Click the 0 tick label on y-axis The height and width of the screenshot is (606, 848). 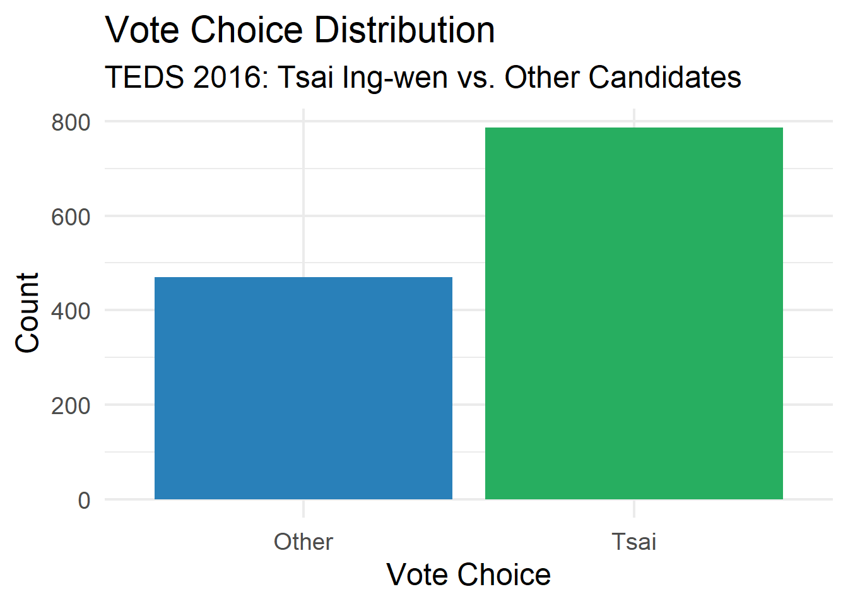click(84, 501)
